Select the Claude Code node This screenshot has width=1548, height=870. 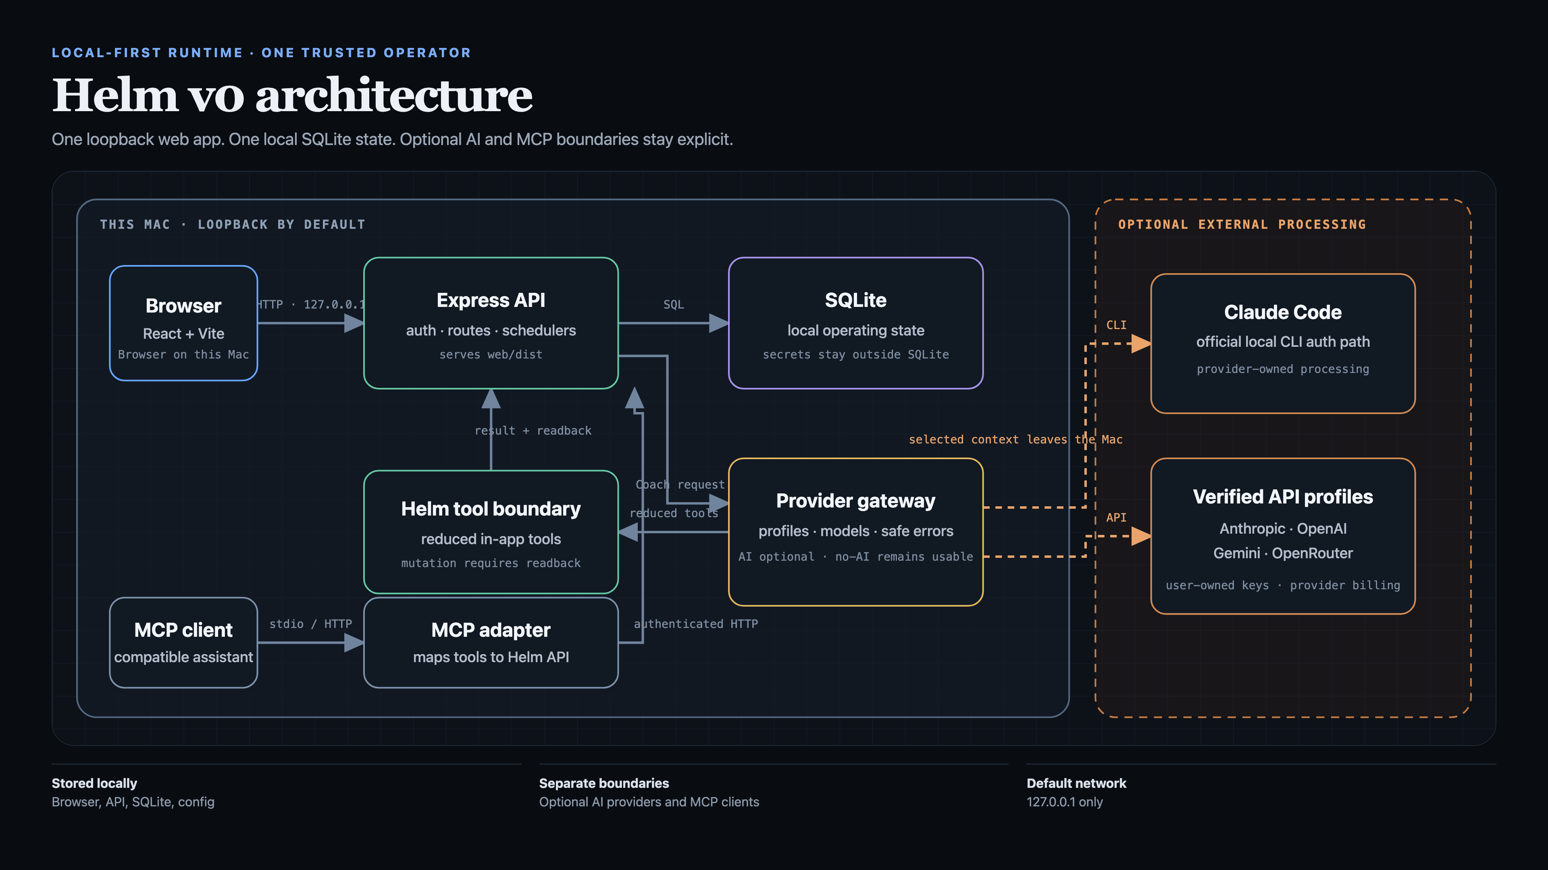[1283, 344]
